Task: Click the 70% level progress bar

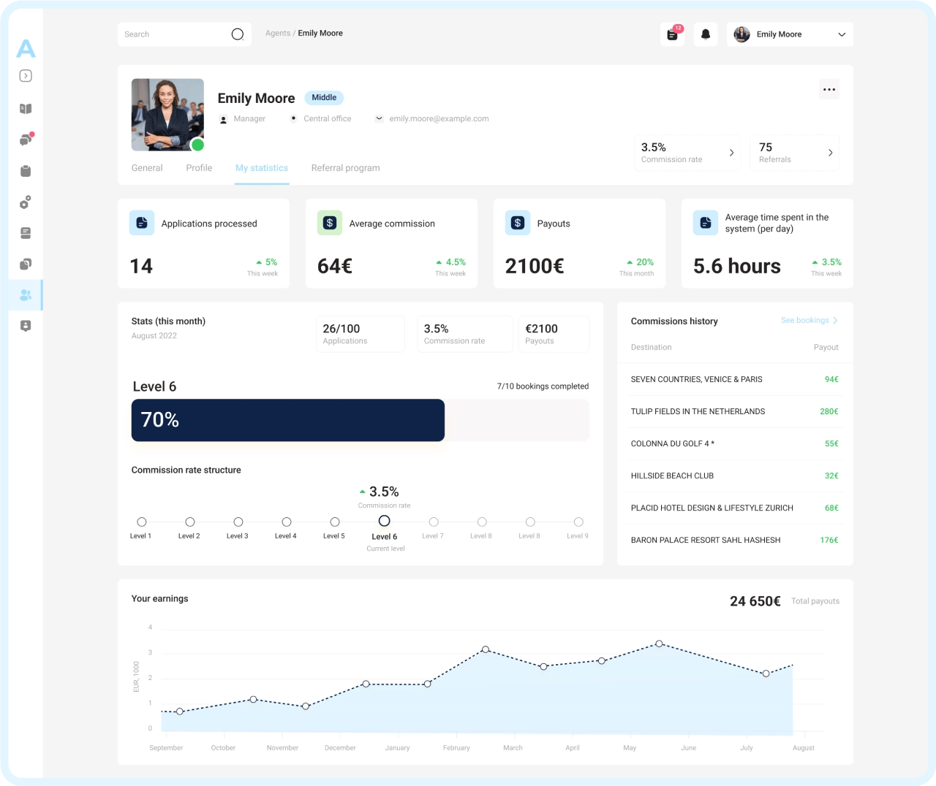Action: [287, 420]
